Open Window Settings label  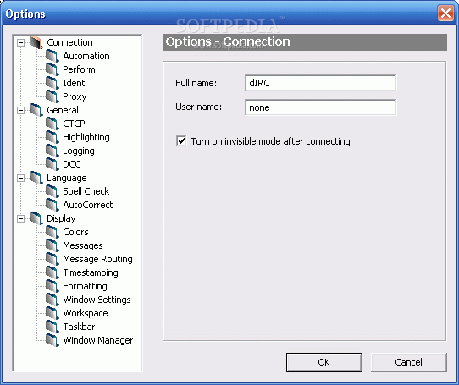[x=97, y=300]
